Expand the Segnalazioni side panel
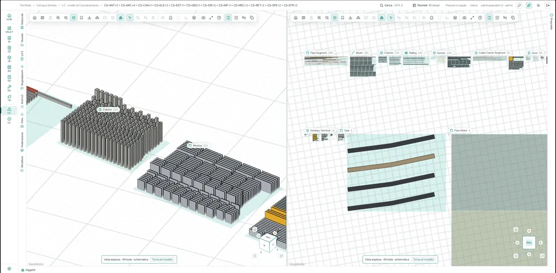This screenshot has width=556, height=273. pos(22,78)
